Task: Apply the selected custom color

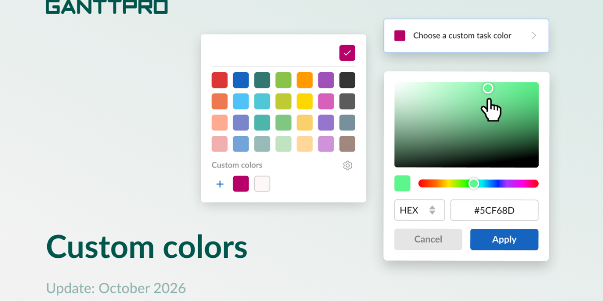Action: coord(504,239)
